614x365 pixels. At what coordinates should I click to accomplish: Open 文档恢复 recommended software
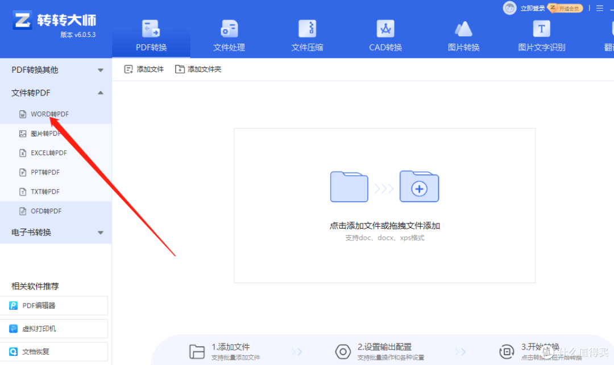click(x=53, y=352)
